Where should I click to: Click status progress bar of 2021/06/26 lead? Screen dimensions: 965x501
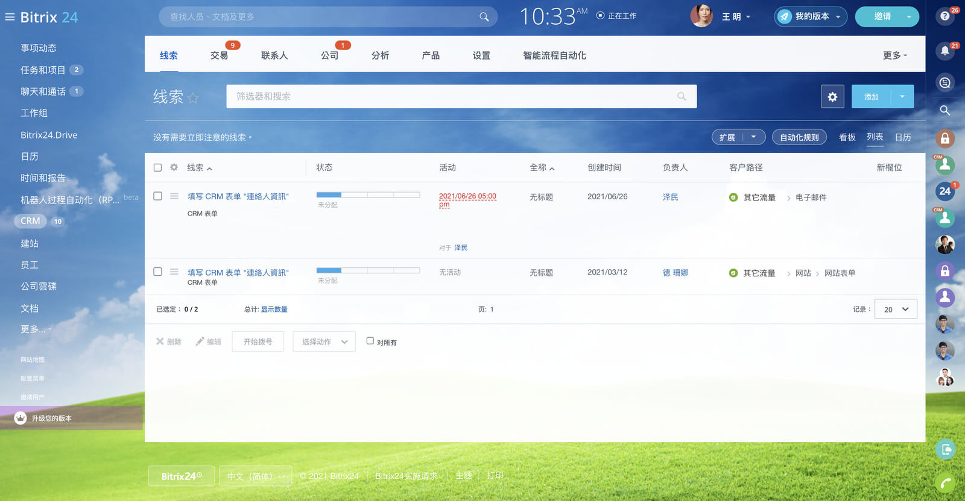(368, 194)
